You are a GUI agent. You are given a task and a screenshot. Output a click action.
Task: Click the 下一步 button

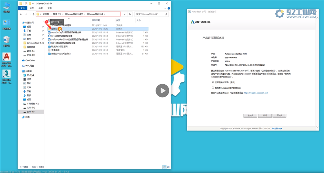[x=279, y=116]
